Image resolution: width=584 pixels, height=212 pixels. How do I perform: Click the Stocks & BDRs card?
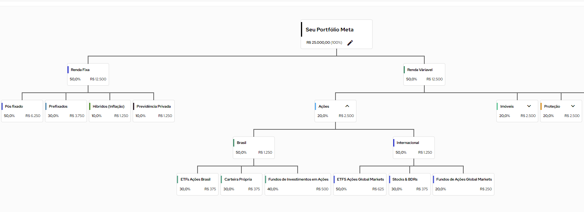click(409, 184)
